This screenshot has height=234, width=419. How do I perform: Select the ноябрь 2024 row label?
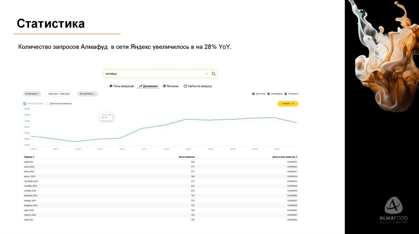(30, 191)
